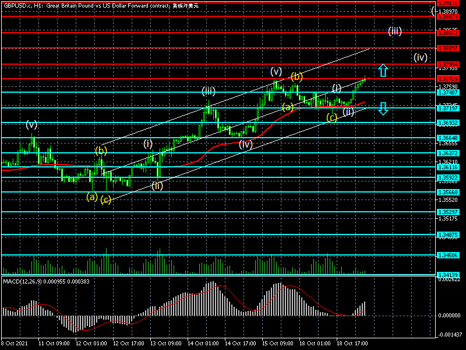Click the cyan up arrow marker
The height and width of the screenshot is (350, 466).
pyautogui.click(x=382, y=71)
